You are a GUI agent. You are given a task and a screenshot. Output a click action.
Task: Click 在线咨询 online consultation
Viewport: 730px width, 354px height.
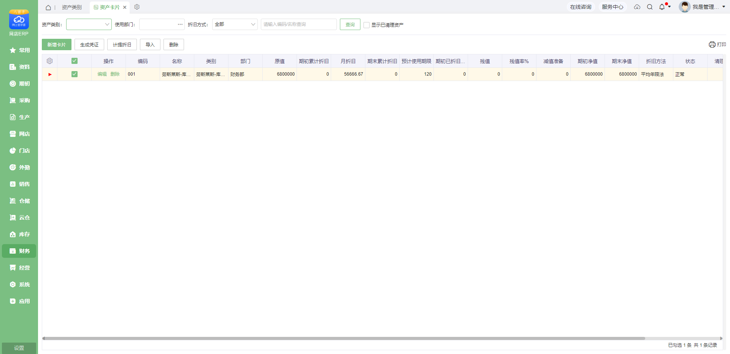[x=581, y=7]
